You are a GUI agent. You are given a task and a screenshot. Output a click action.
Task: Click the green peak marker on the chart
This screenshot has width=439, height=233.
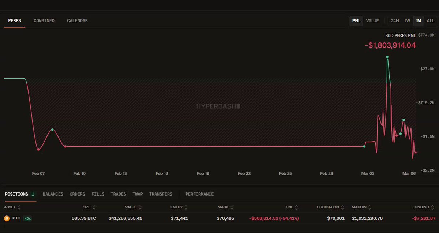(387, 57)
